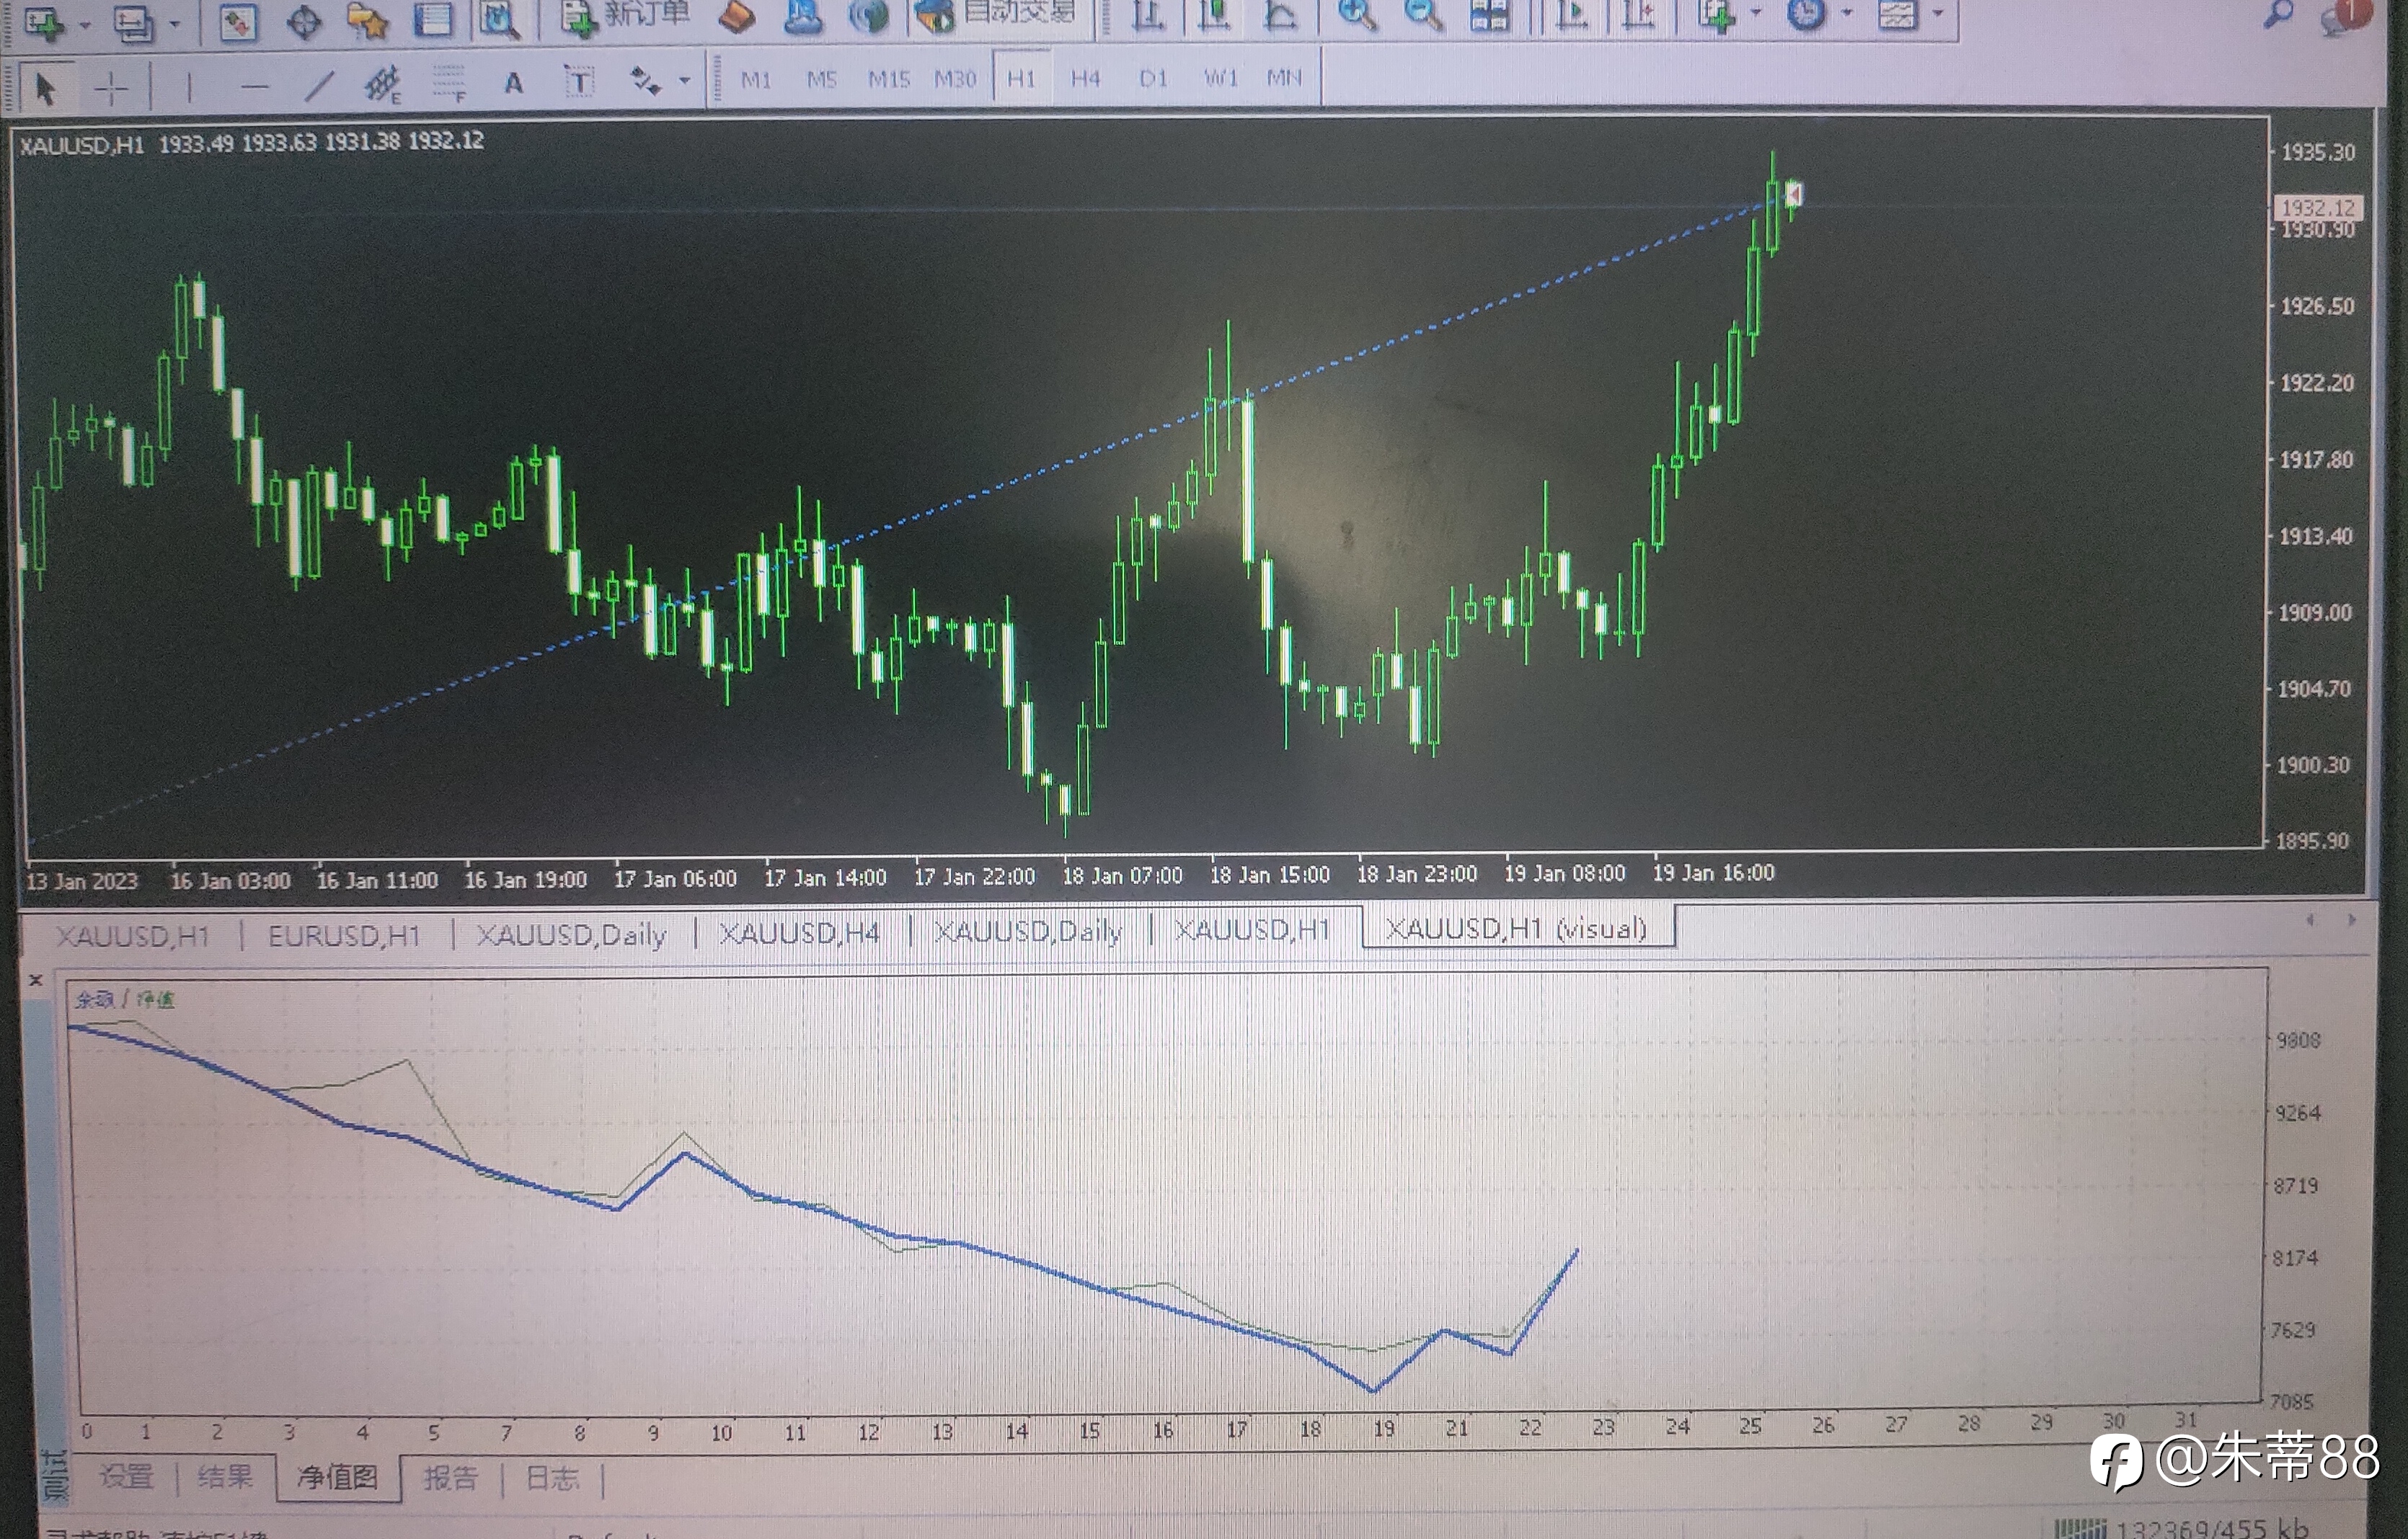Switch tester to 报告 tab
The height and width of the screenshot is (1539, 2408).
pos(451,1478)
